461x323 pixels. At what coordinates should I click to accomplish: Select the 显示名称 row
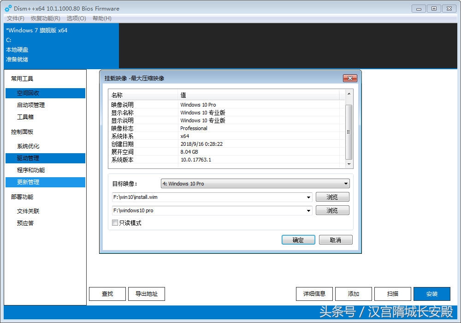click(227, 113)
